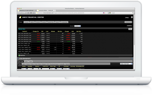This screenshot has height=95, width=152.
Task: Select the Forex order tab
Action: (32, 64)
